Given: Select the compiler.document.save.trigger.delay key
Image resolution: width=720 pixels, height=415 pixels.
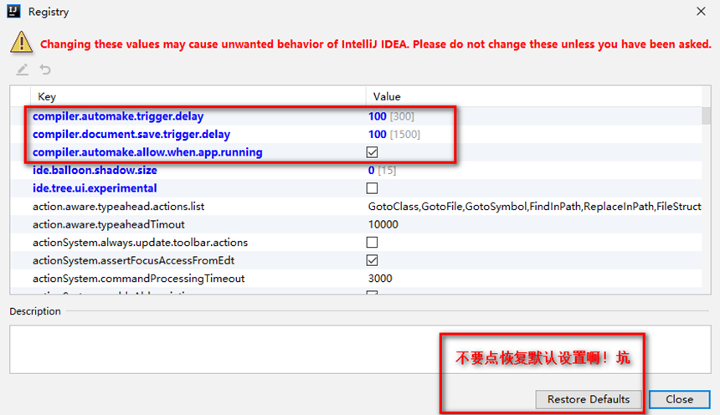Looking at the screenshot, I should click(131, 135).
